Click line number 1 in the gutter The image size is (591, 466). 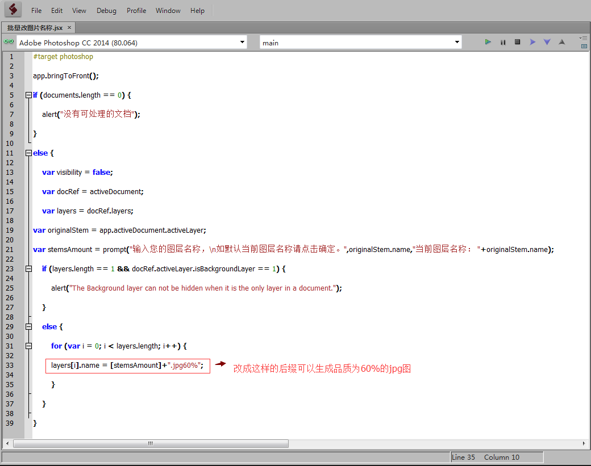coord(11,56)
